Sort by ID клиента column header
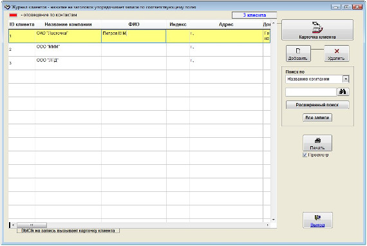 point(22,24)
